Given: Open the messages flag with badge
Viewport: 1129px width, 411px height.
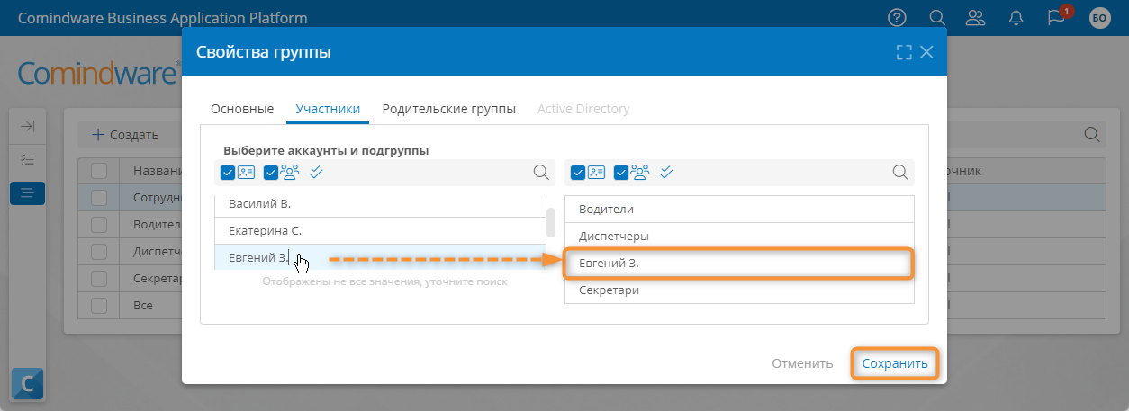Looking at the screenshot, I should [1057, 17].
